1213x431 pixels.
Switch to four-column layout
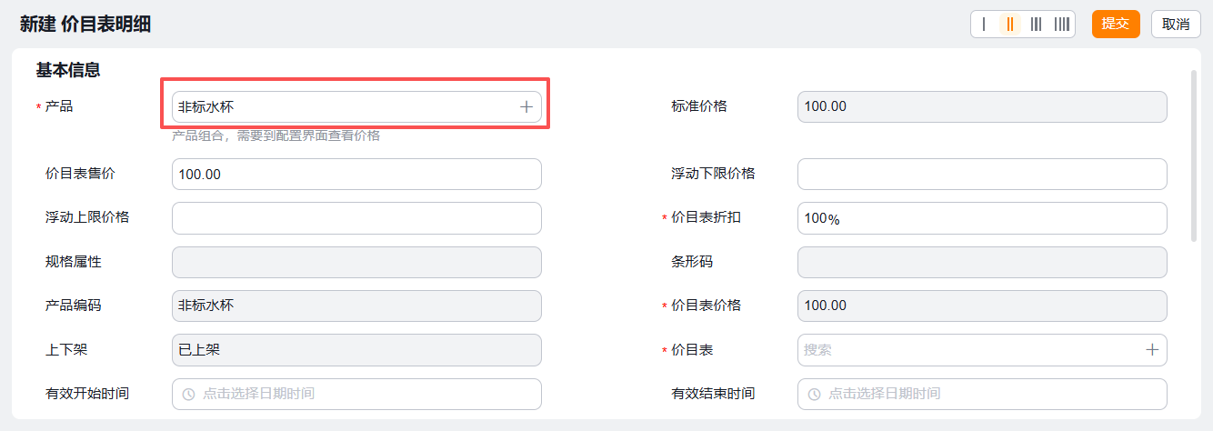pos(1061,25)
